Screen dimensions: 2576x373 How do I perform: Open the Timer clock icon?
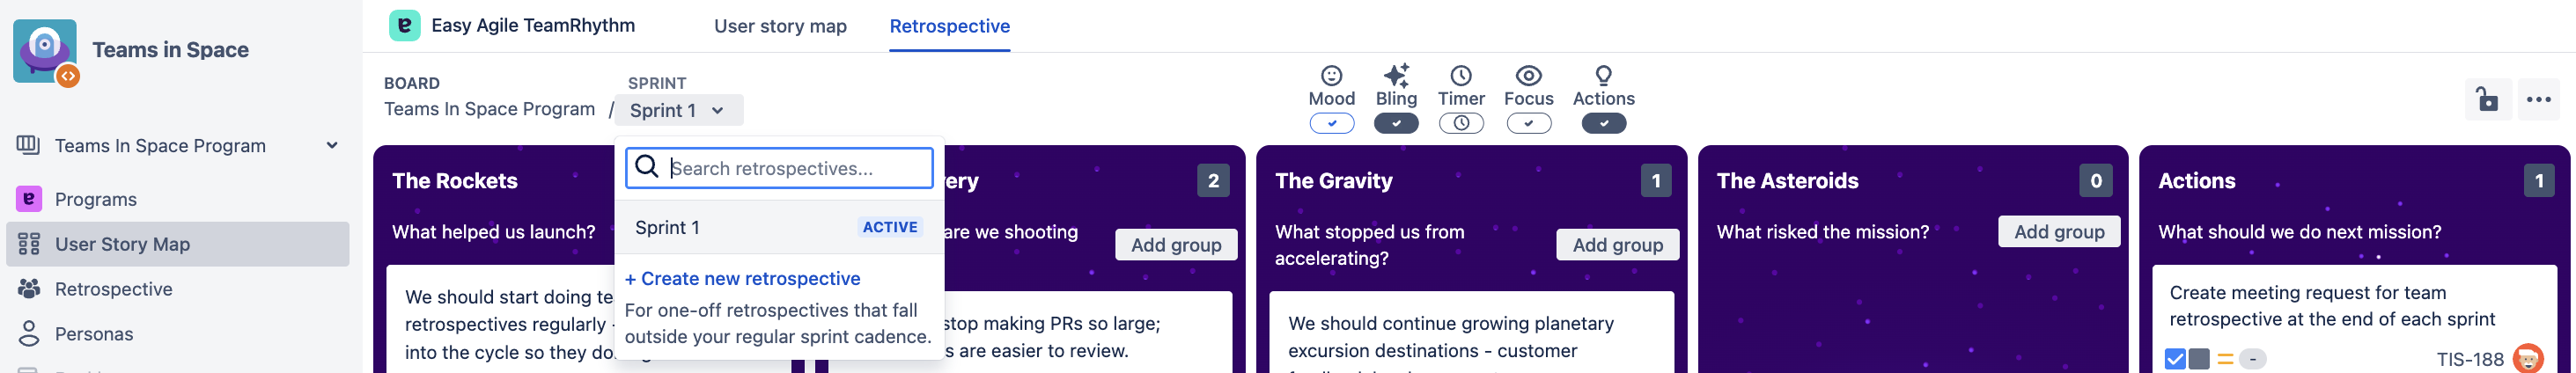click(x=1461, y=75)
